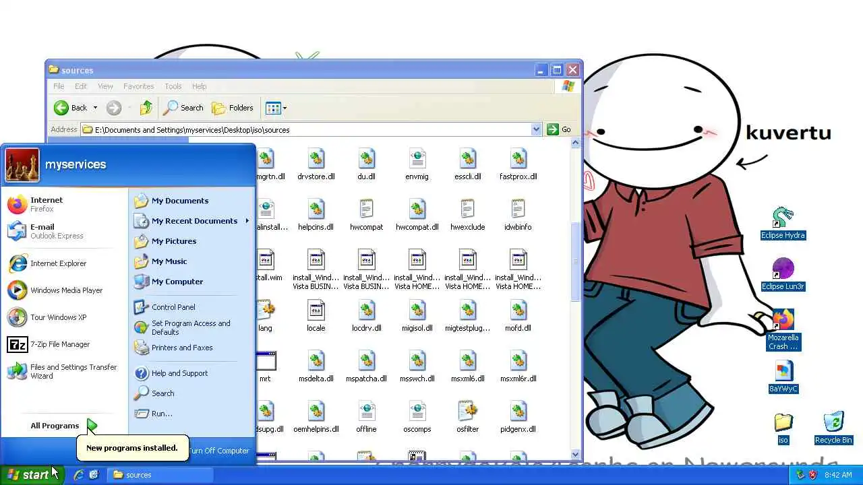Go Back in Explorer toolbar

point(71,108)
